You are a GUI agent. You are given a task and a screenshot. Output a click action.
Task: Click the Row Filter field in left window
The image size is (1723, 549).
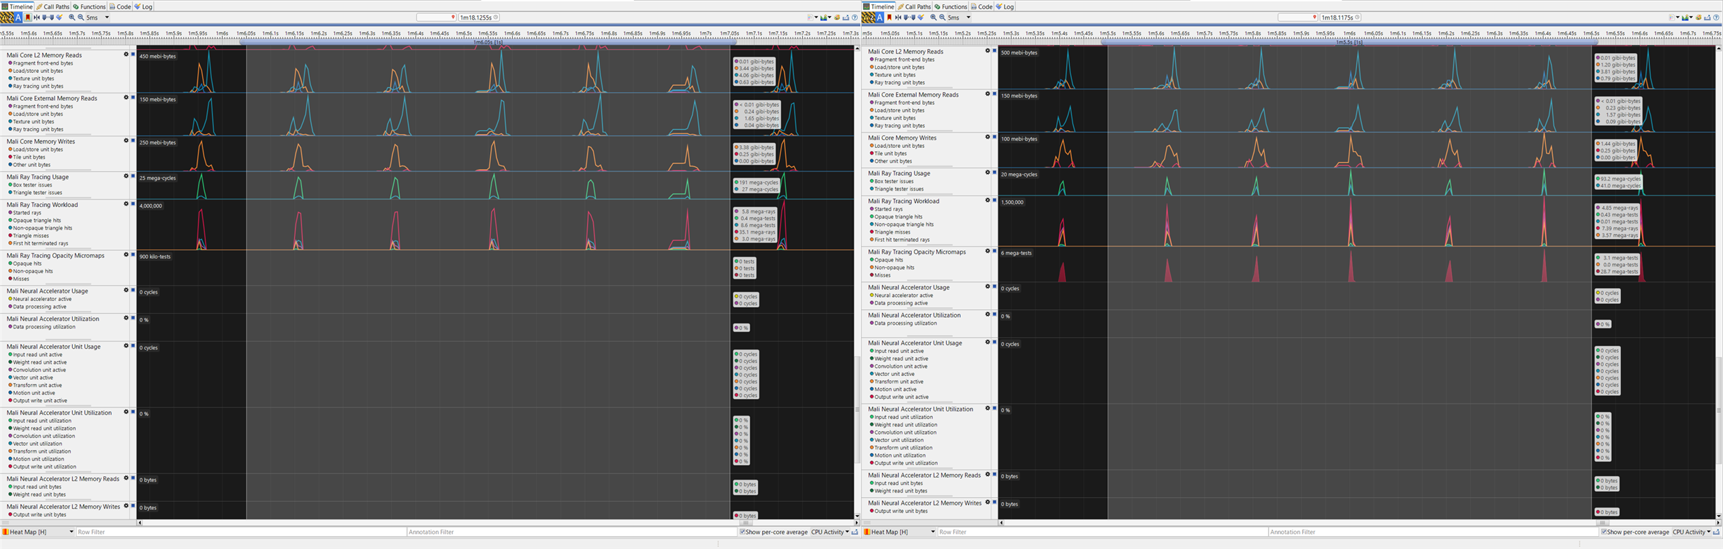(240, 532)
